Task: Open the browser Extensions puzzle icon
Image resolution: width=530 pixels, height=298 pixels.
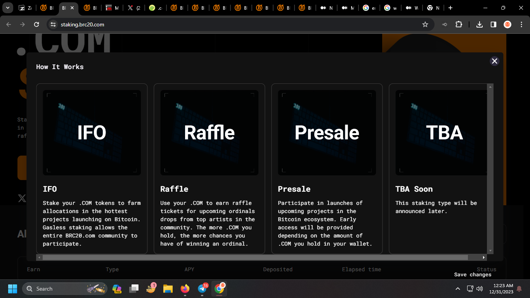Action: click(459, 24)
